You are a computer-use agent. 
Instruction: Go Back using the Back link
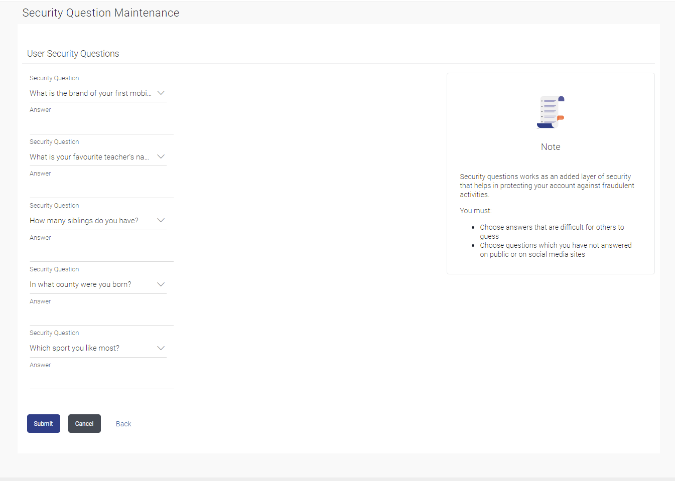(123, 424)
